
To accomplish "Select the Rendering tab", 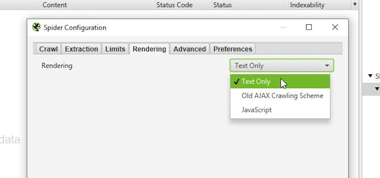I will tap(149, 49).
